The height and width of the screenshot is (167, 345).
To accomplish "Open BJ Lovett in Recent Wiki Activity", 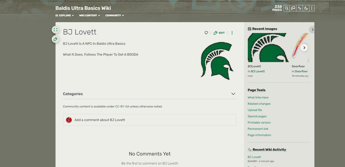I will coord(254,157).
